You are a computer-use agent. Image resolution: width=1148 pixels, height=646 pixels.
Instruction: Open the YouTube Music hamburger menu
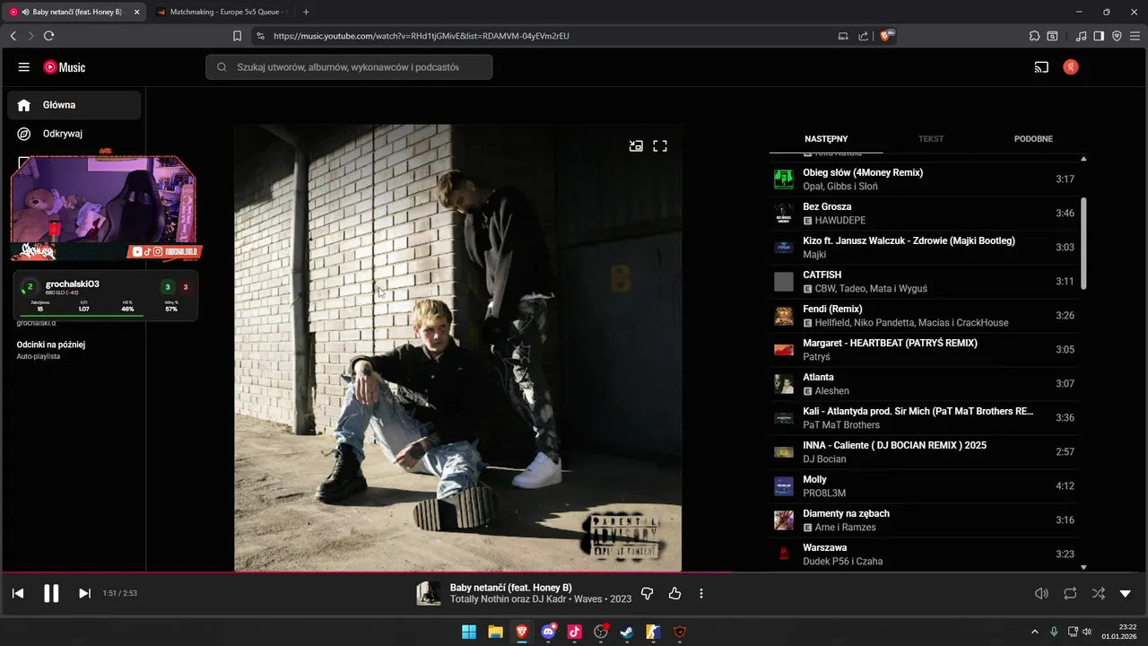point(24,67)
